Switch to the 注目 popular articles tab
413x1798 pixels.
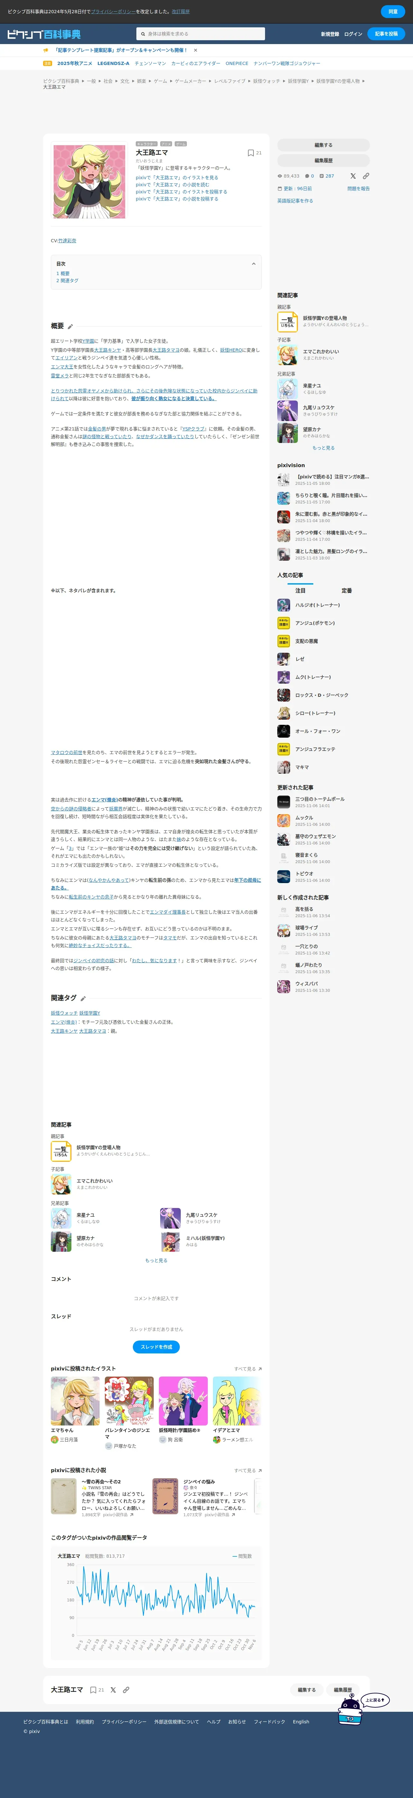tap(301, 591)
